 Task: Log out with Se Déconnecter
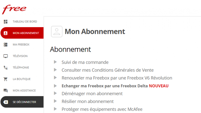click(24, 102)
